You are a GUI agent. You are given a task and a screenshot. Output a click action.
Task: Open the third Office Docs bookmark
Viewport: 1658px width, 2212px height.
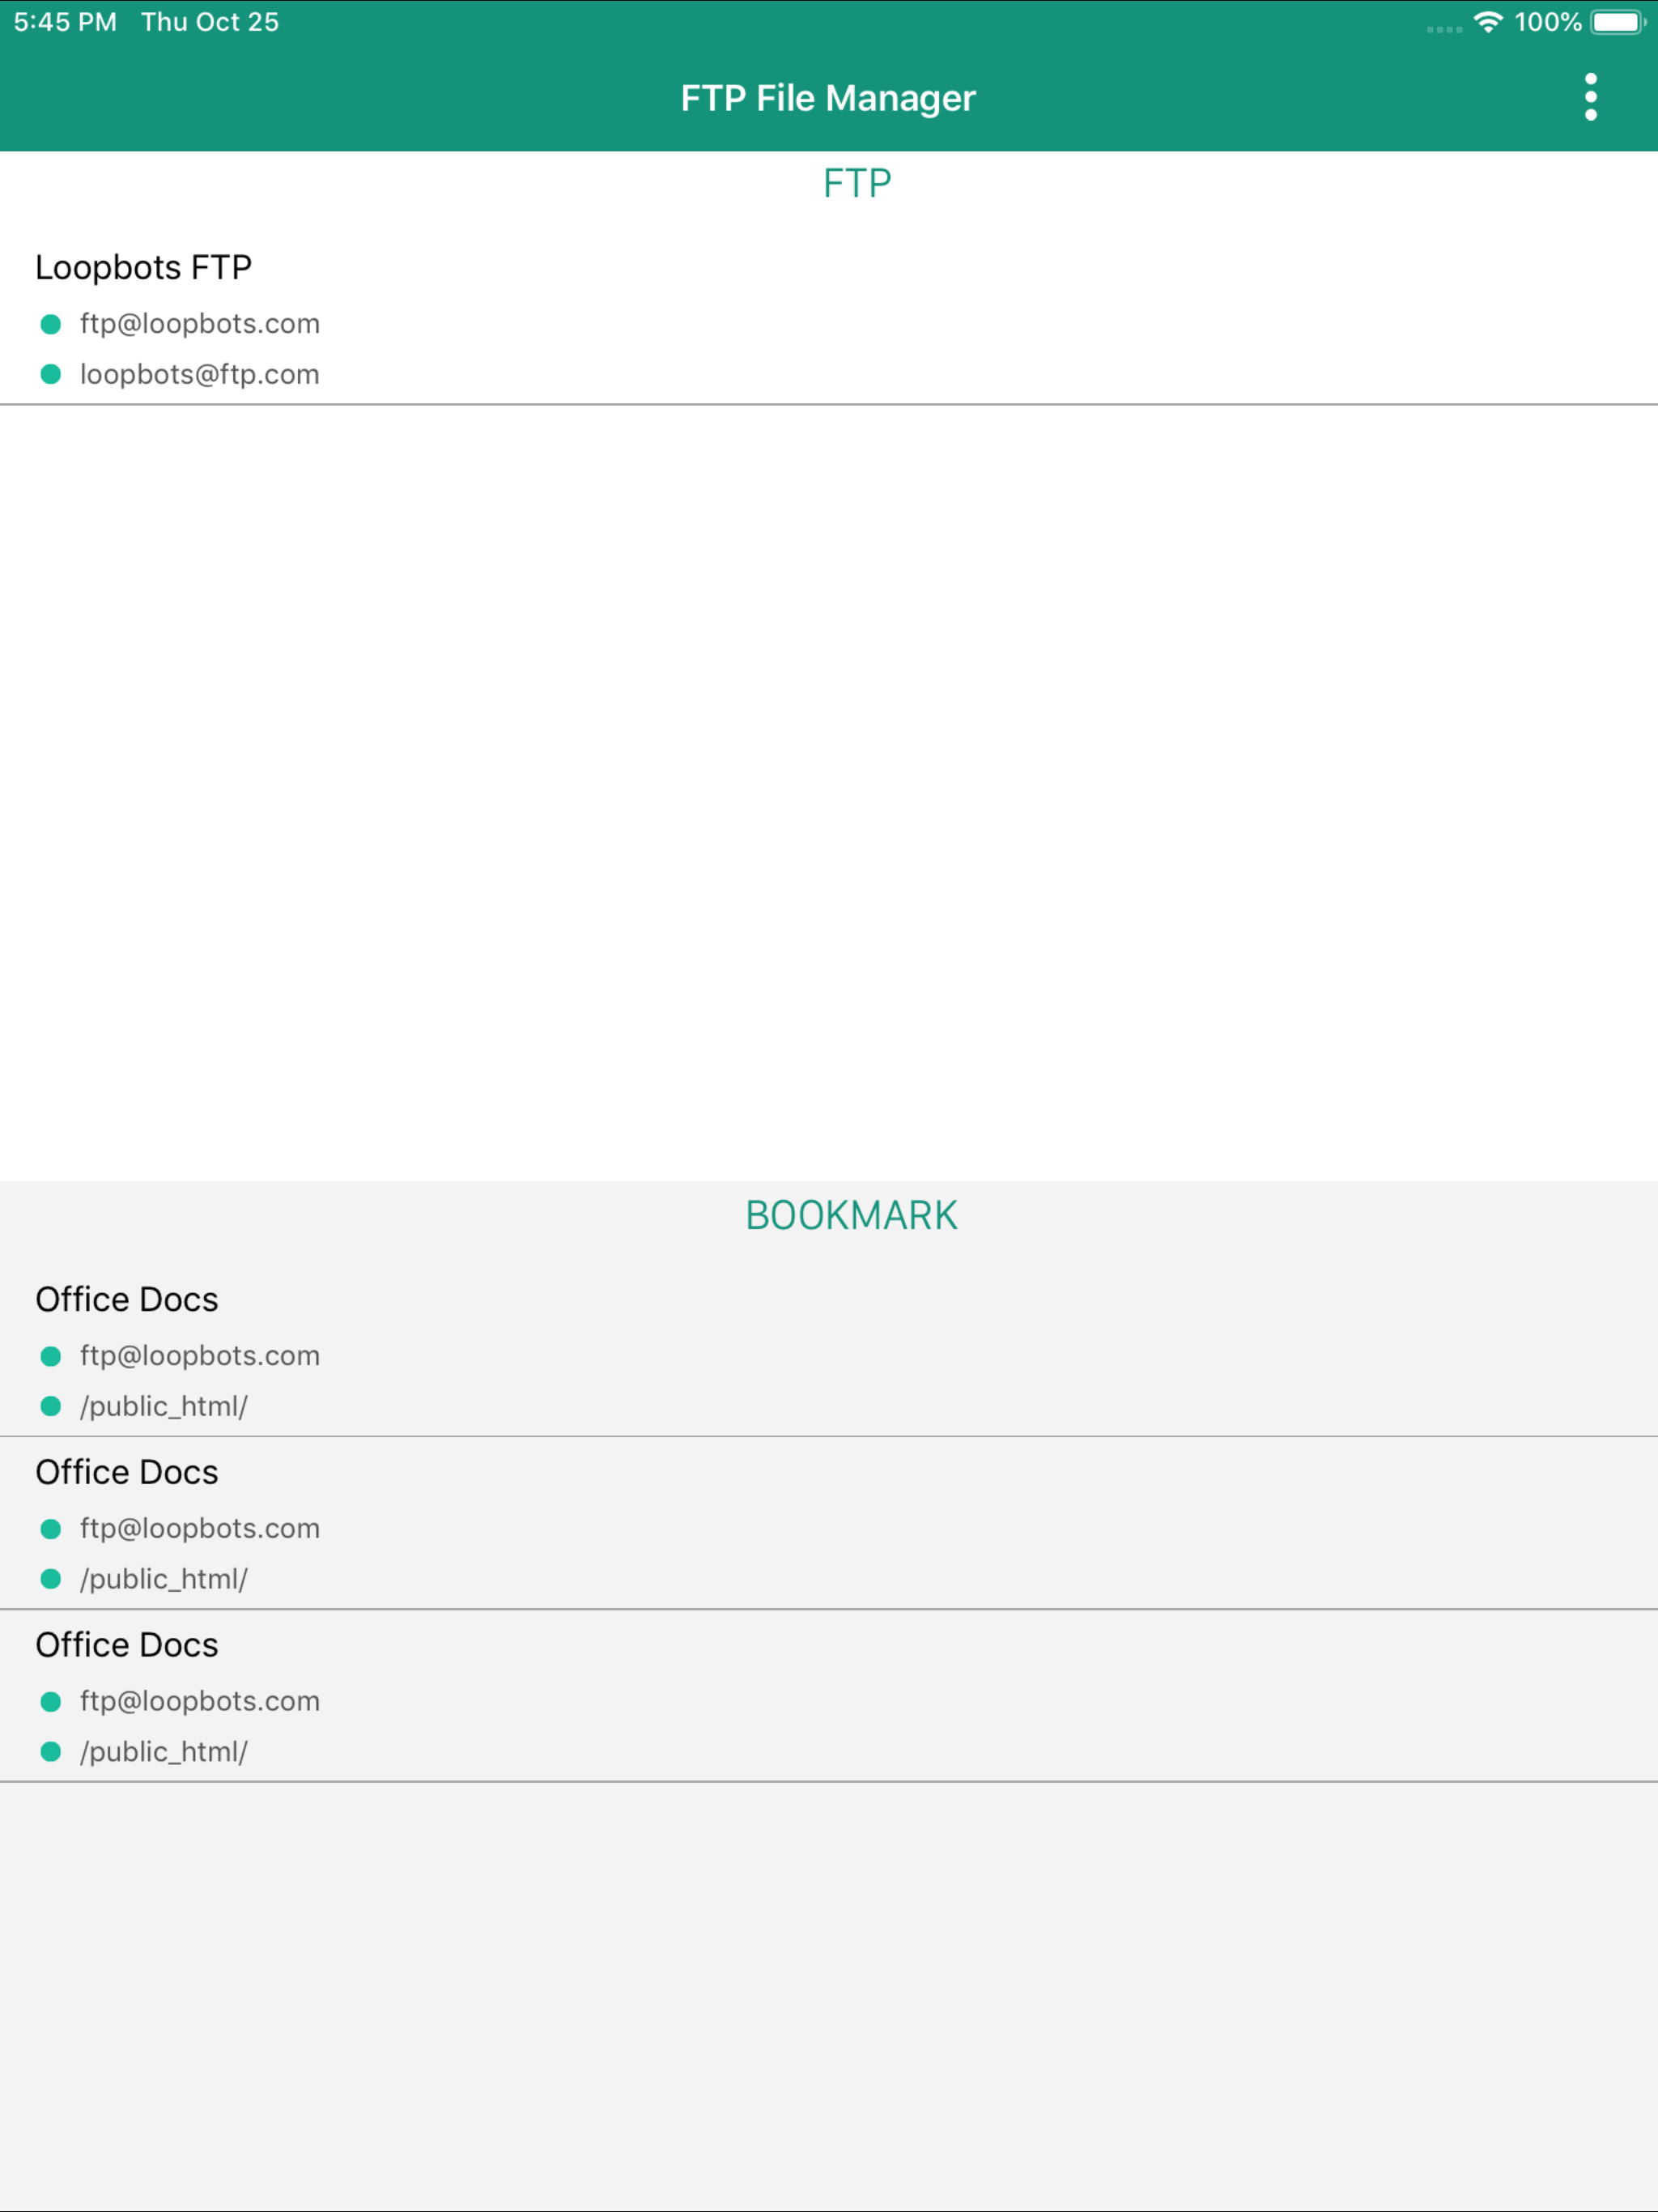tap(127, 1644)
